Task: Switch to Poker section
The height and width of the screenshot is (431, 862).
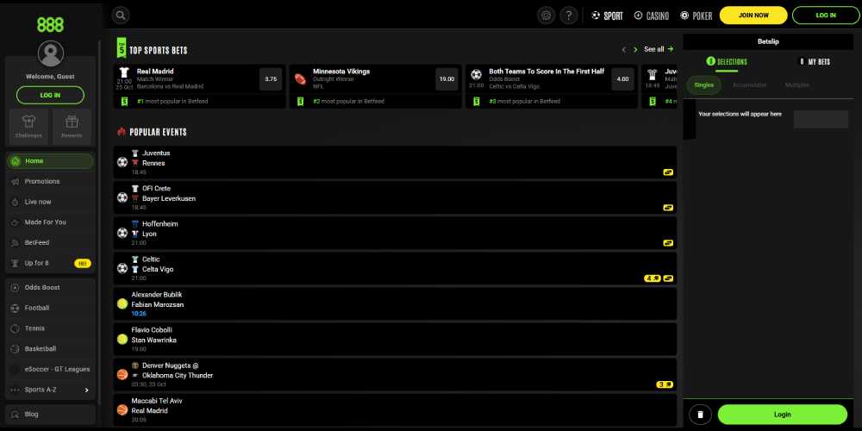Action: 696,16
